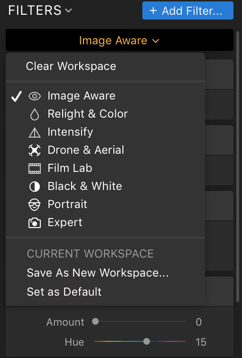Click the Amount slider handle

click(95, 321)
